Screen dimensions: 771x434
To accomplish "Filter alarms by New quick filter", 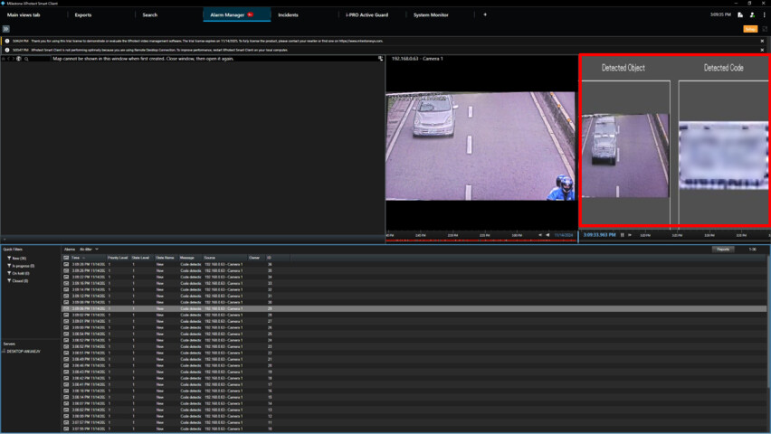I will coord(18,259).
